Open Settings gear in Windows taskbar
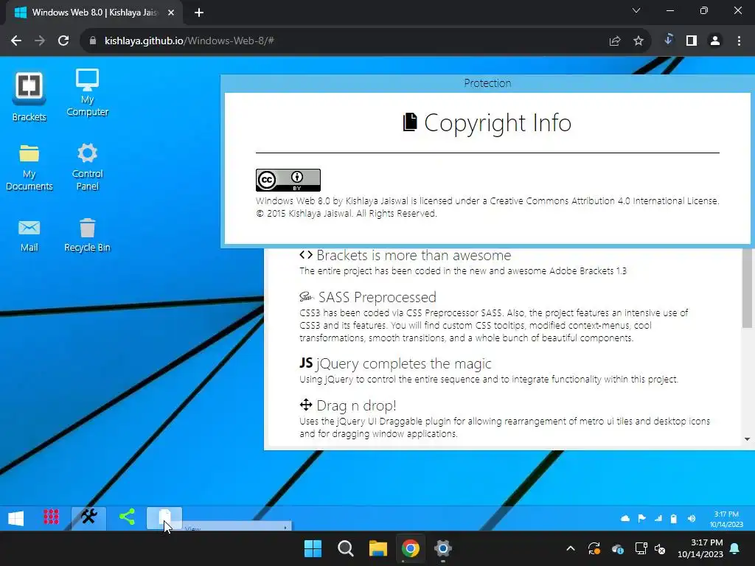Image resolution: width=755 pixels, height=566 pixels. 442,548
